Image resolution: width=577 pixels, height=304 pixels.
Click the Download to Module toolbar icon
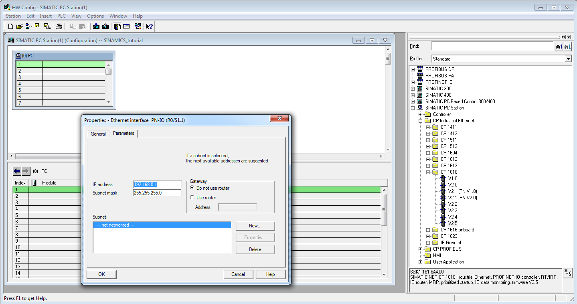pyautogui.click(x=96, y=26)
